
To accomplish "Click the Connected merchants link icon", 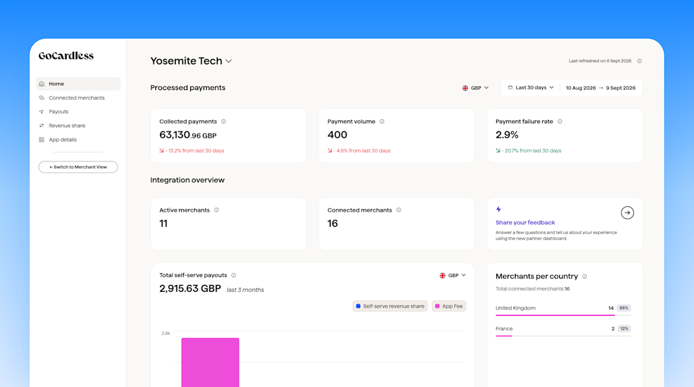I will pos(42,98).
